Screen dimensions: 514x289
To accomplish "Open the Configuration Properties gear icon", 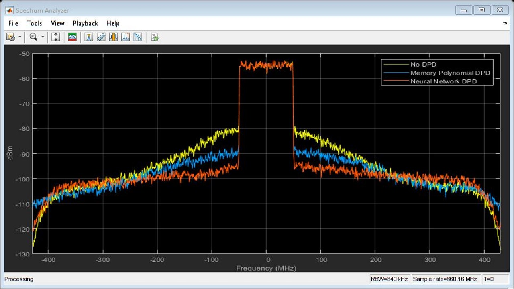I will click(10, 37).
